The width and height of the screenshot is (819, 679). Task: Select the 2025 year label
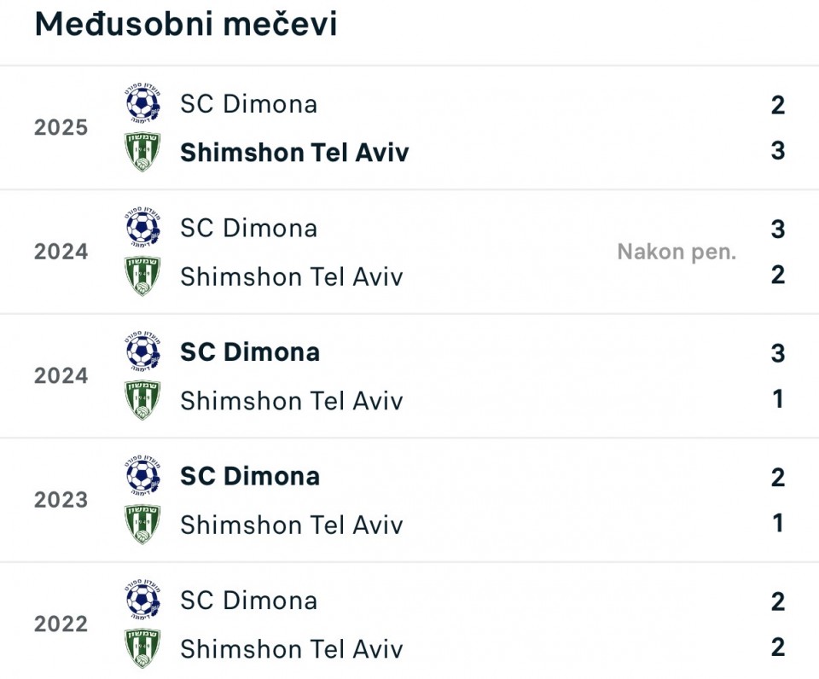coord(61,128)
